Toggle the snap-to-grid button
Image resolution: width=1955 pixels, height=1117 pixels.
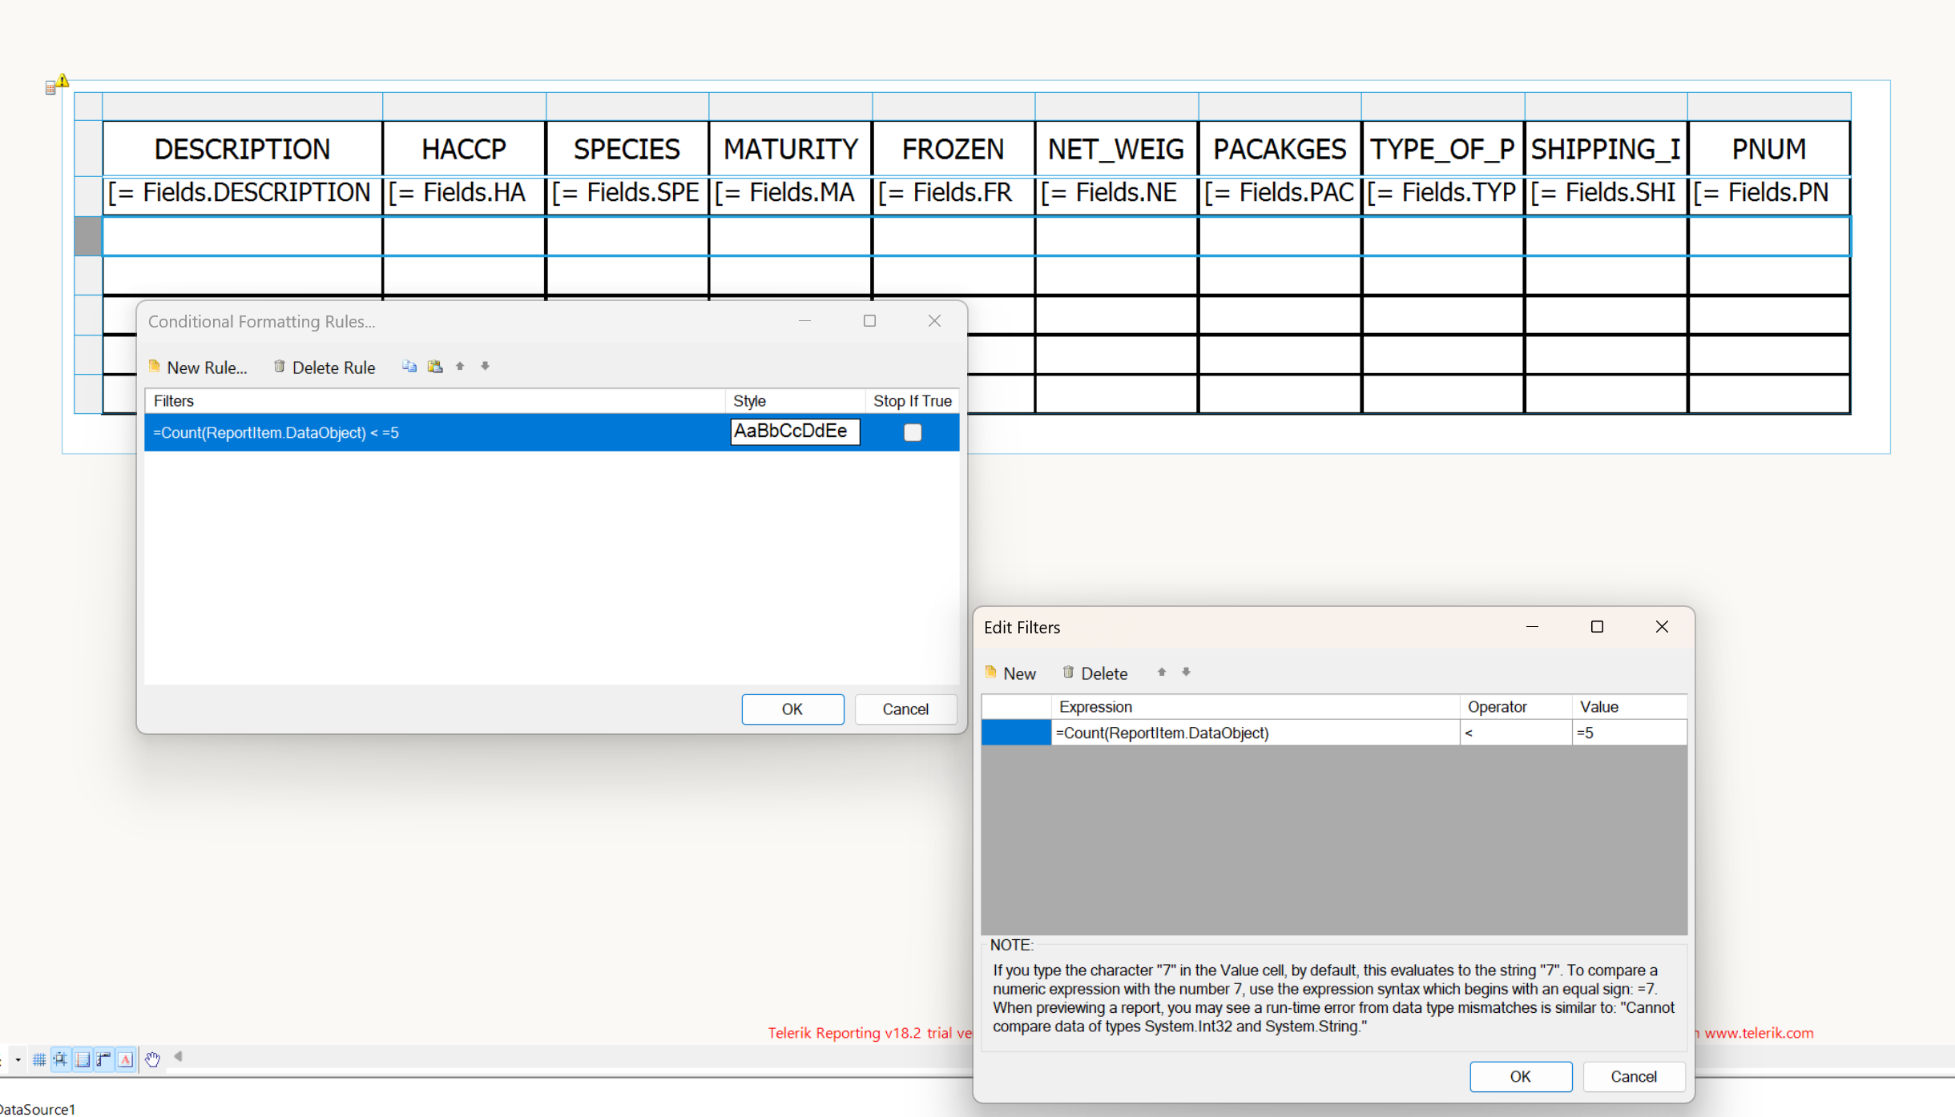[61, 1059]
